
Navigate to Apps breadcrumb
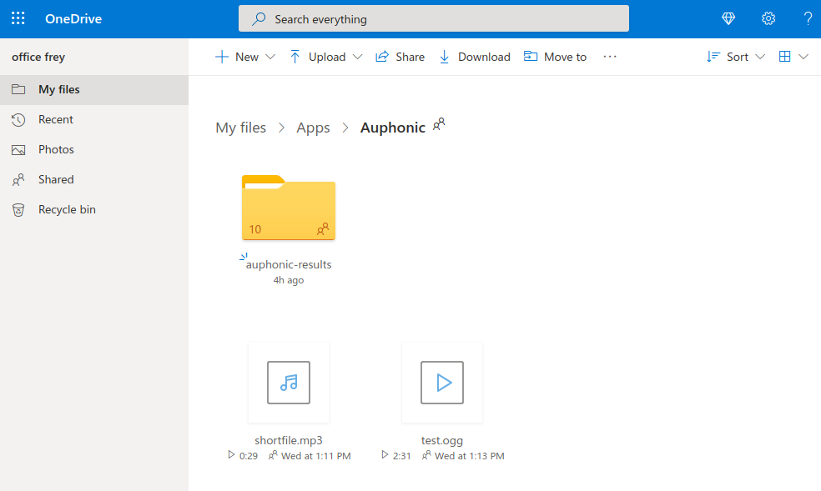point(313,128)
